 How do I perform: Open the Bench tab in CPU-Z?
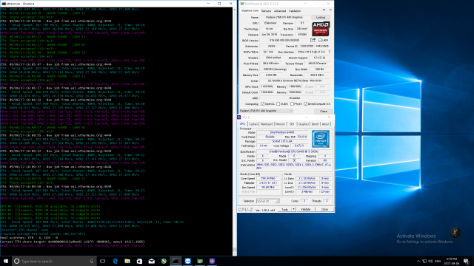pos(315,124)
